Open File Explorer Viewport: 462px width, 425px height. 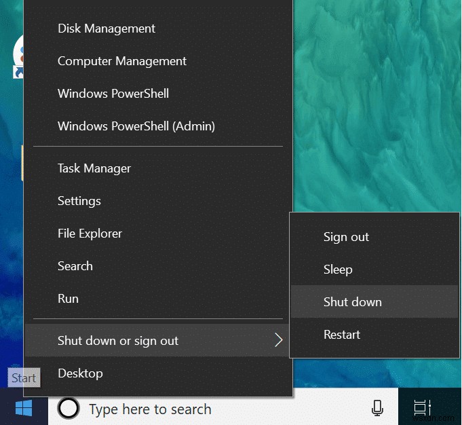click(x=90, y=234)
